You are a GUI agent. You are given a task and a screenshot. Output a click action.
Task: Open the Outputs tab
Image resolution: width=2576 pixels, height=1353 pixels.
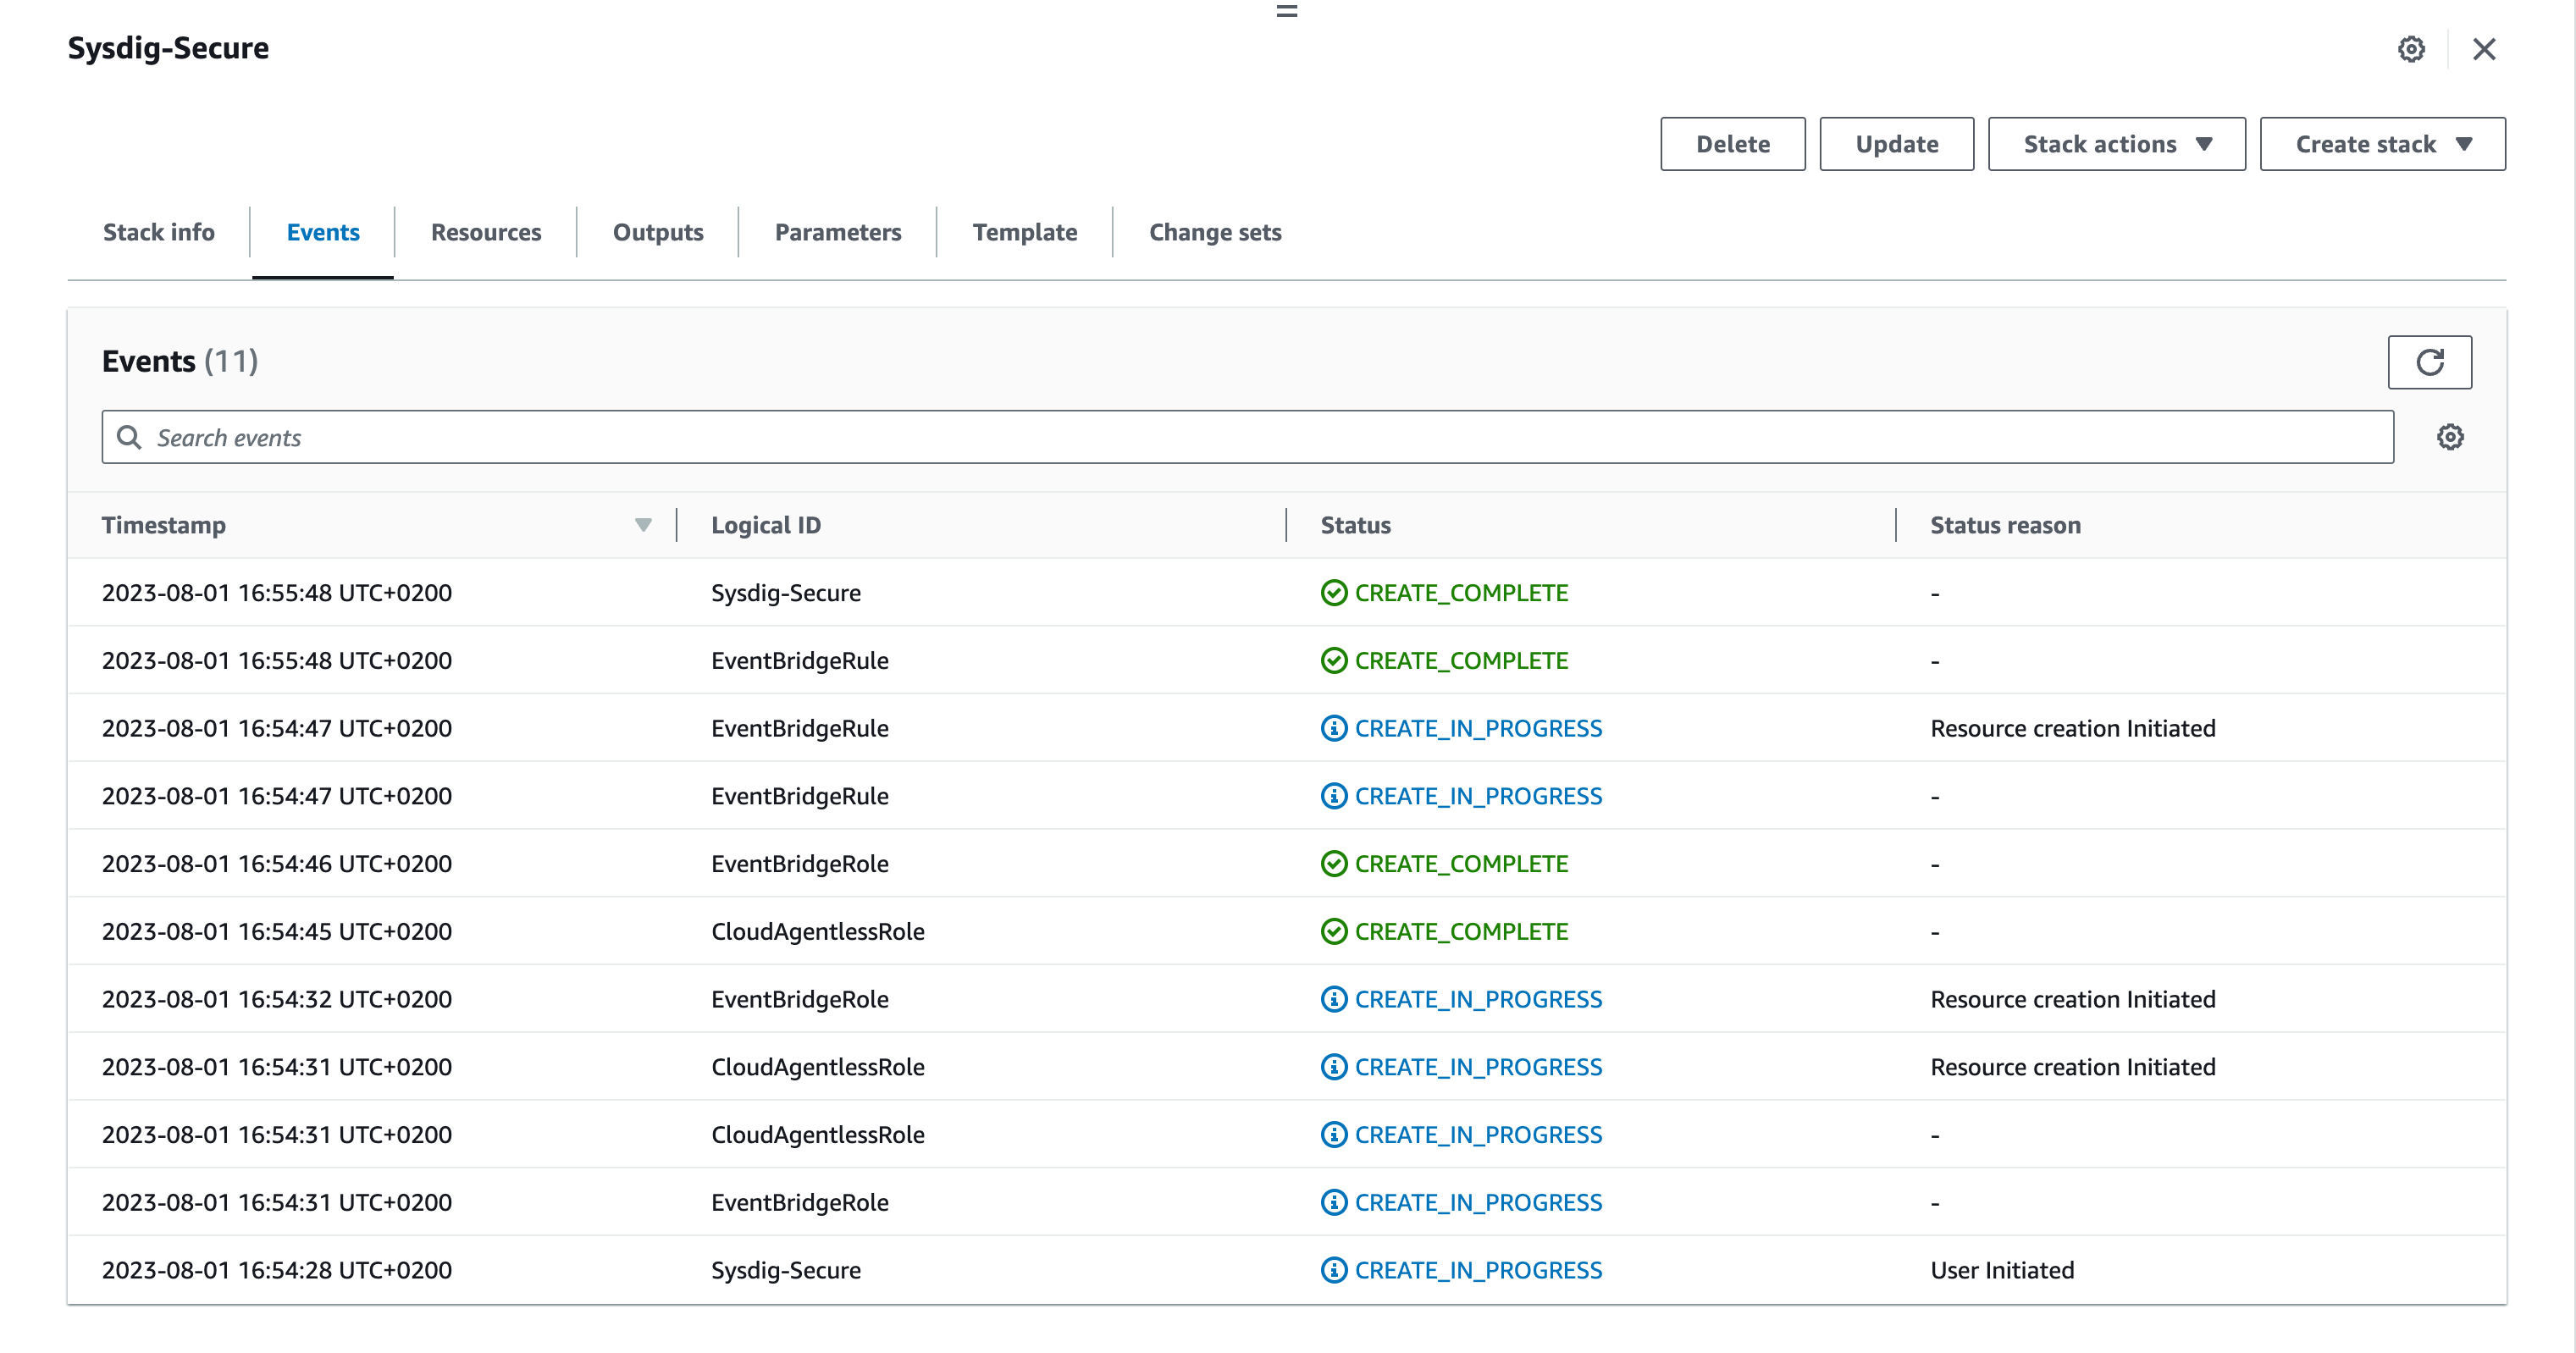(x=658, y=232)
